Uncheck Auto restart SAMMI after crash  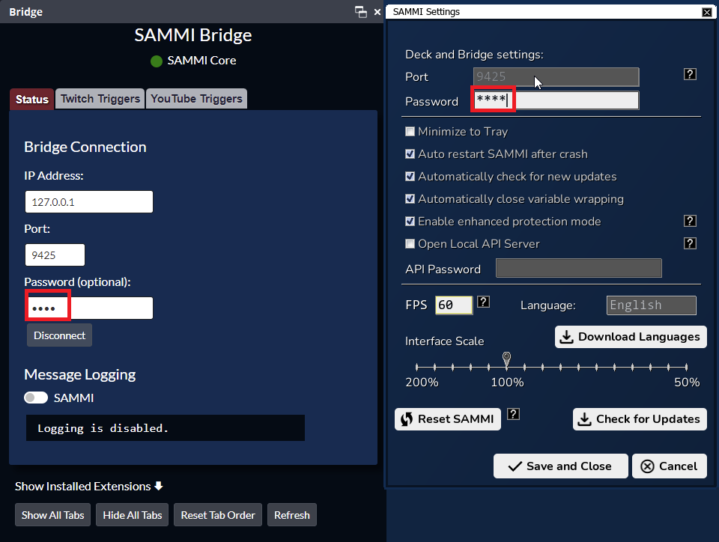pyautogui.click(x=410, y=154)
